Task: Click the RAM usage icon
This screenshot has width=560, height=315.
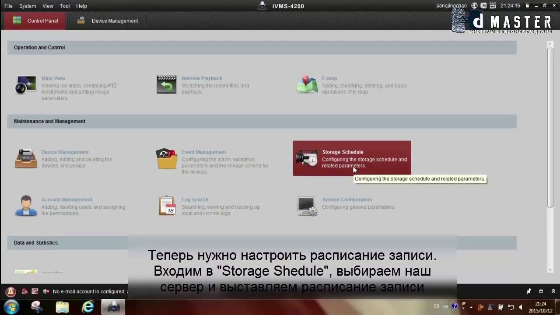Action: pos(493,6)
